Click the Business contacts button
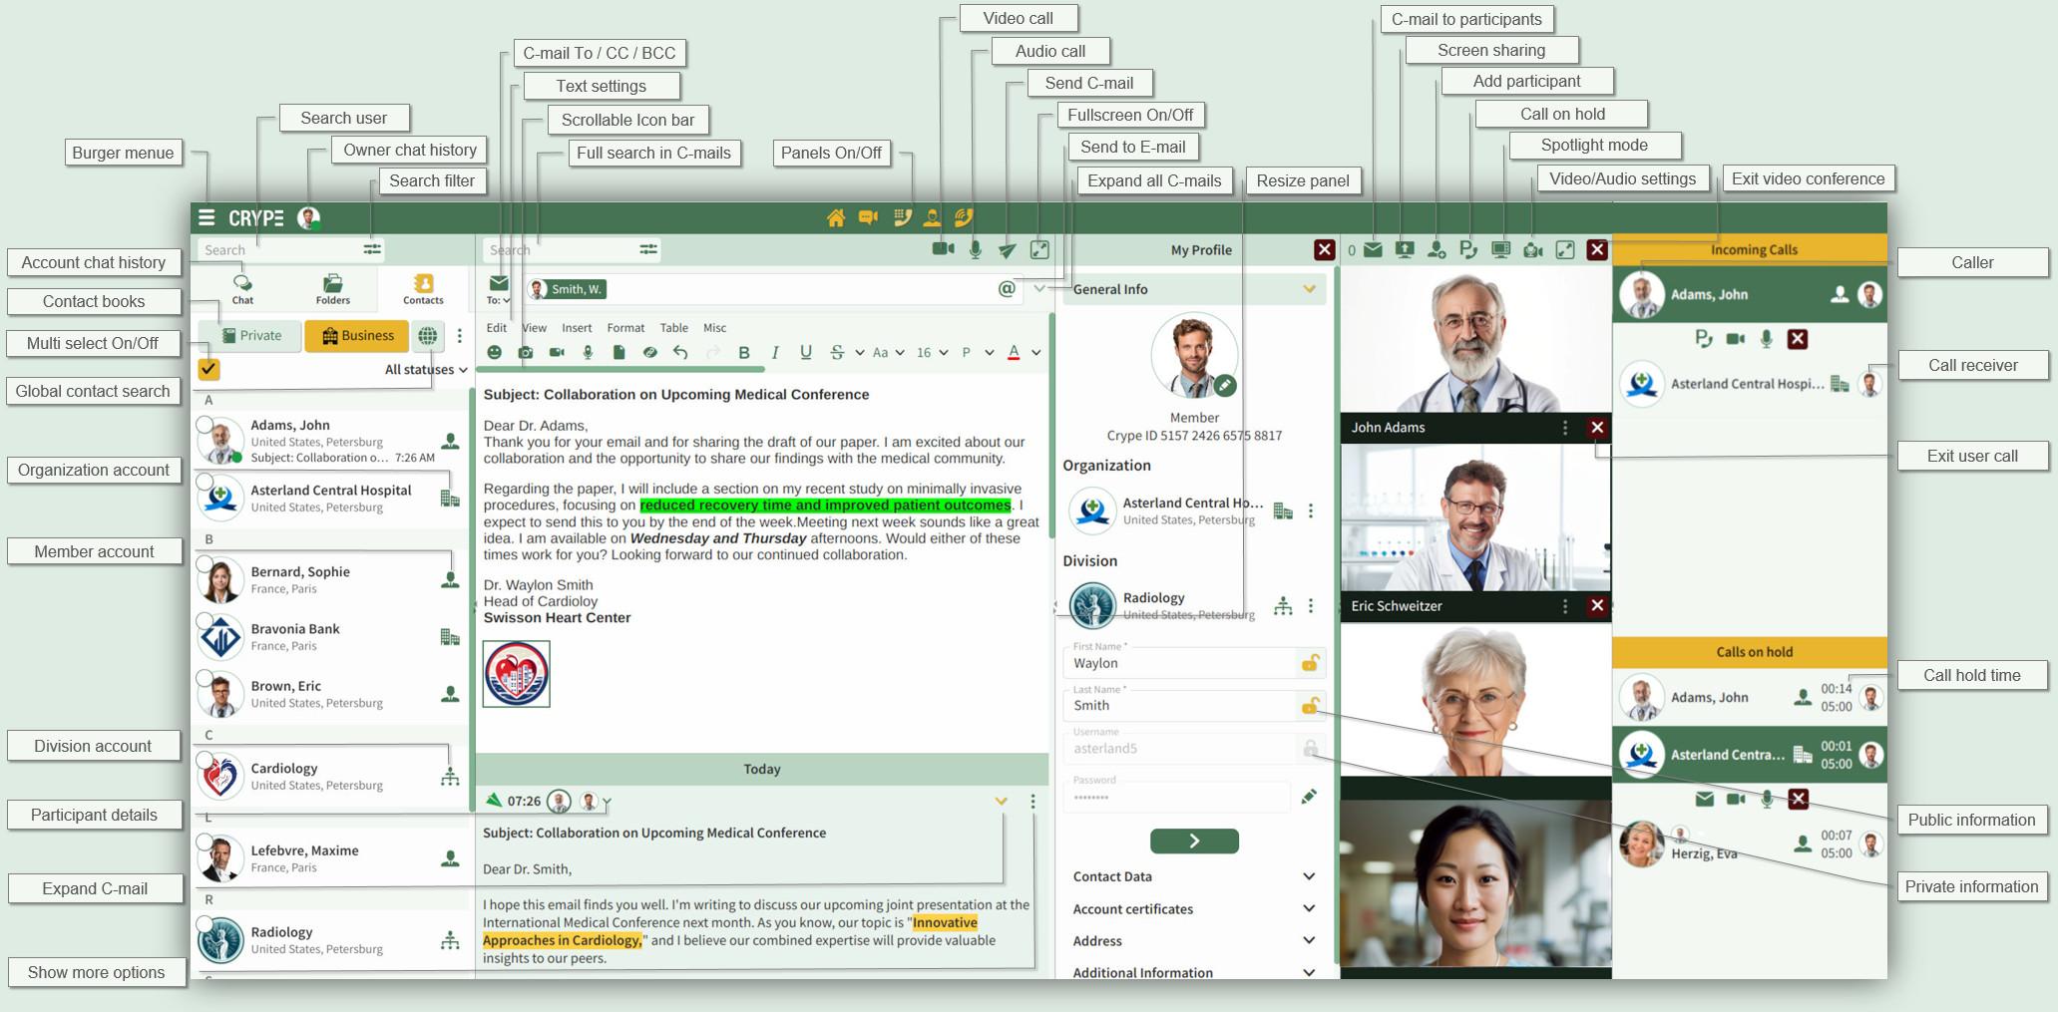Image resolution: width=2058 pixels, height=1012 pixels. [x=357, y=336]
